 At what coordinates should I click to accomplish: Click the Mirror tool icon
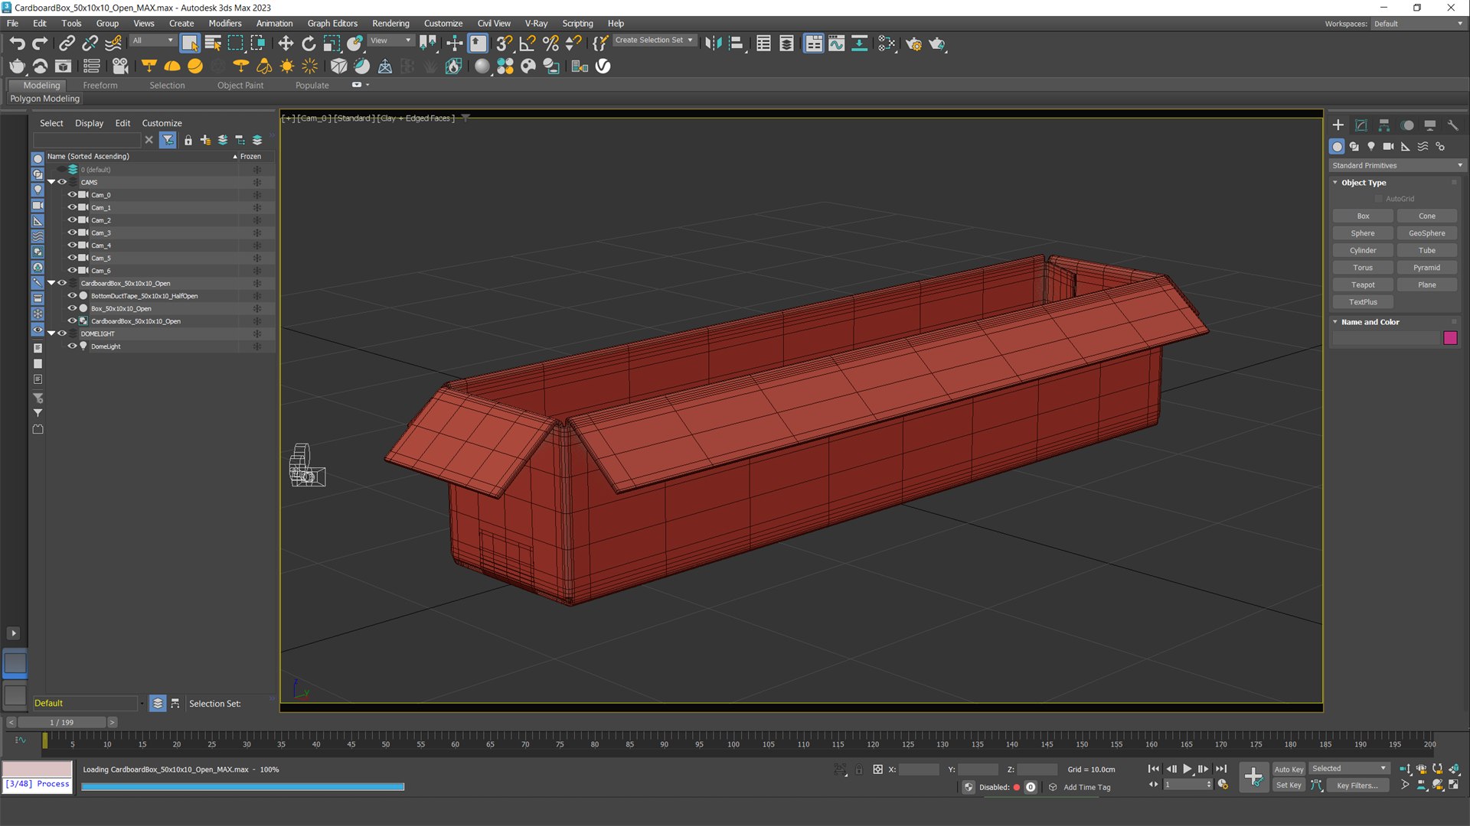pos(713,44)
